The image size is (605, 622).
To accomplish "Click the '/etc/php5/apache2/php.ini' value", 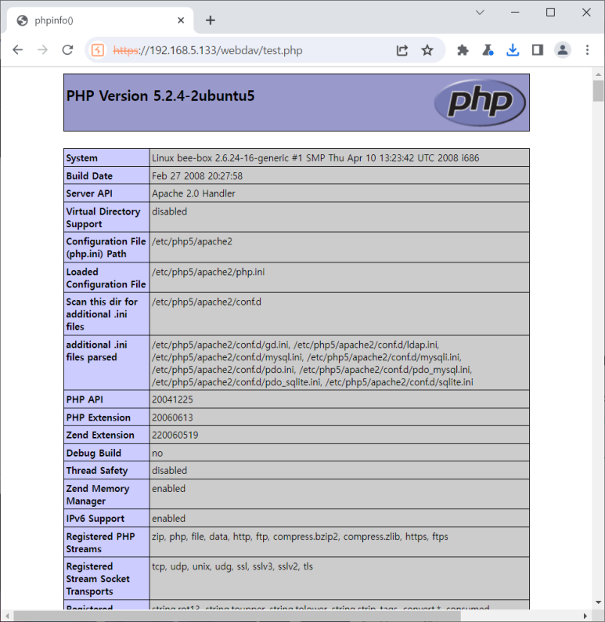I will 208,272.
